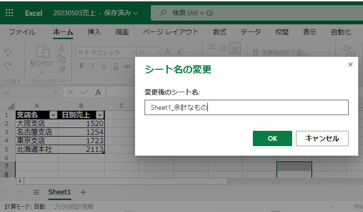
Task: Open the データ tab
Action: click(251, 32)
